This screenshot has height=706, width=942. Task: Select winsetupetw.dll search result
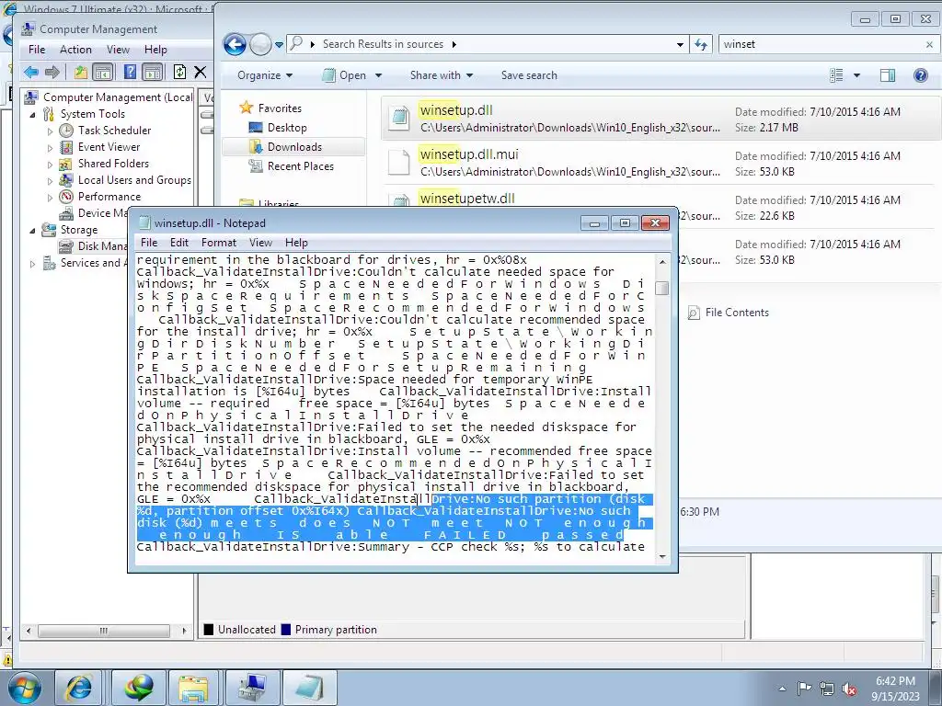coord(467,199)
